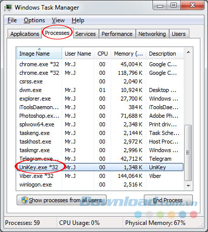Viewport: 208px width, 232px height.
Task: Click the Telegram description cell
Action: point(160,159)
